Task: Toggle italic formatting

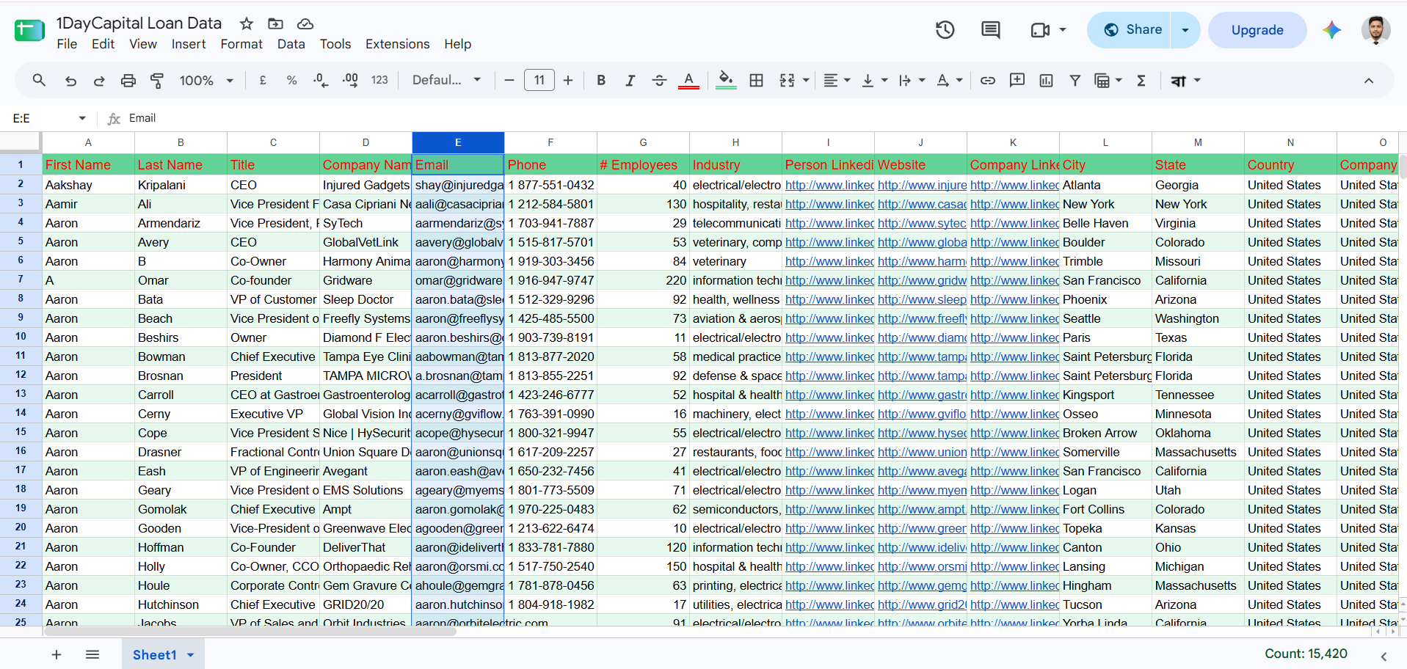Action: pos(630,81)
